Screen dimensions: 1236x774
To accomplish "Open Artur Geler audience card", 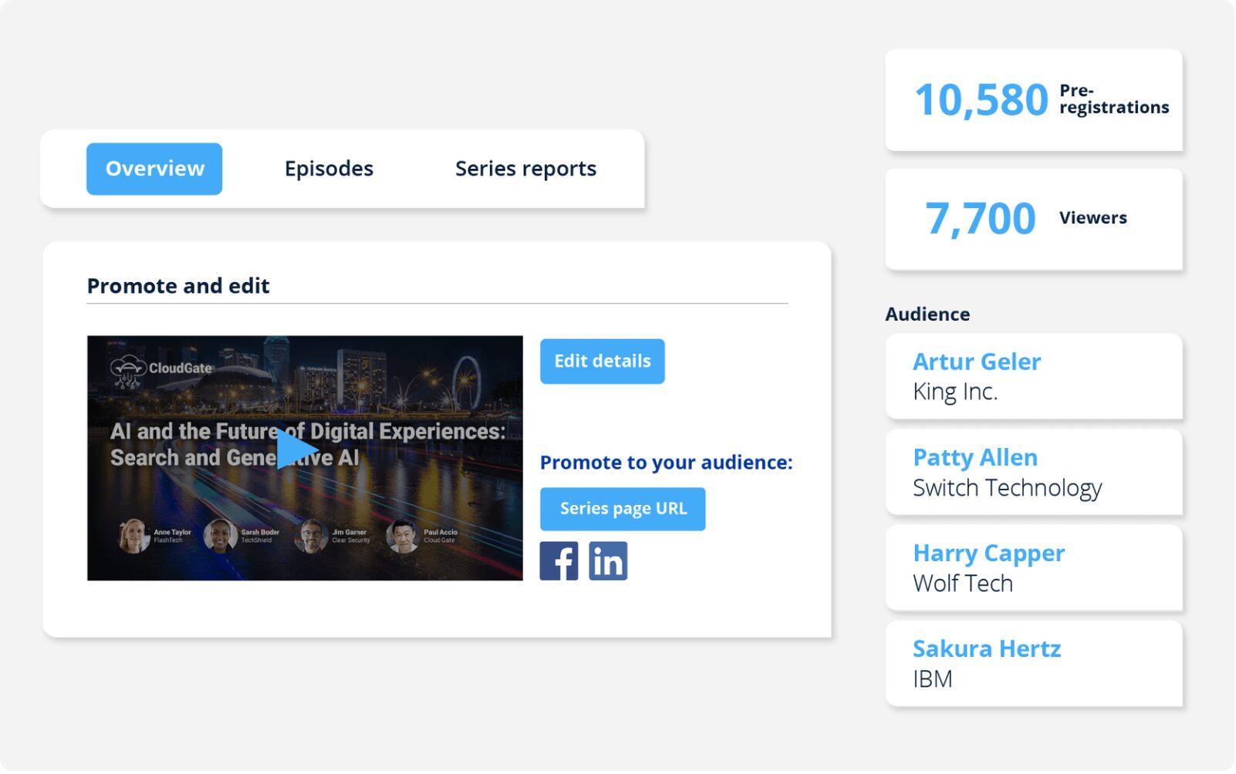I will (x=1035, y=377).
